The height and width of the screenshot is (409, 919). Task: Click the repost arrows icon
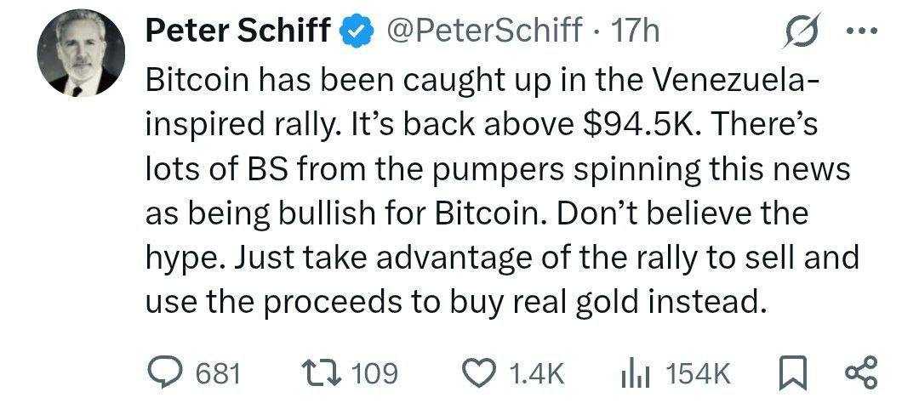pos(318,372)
